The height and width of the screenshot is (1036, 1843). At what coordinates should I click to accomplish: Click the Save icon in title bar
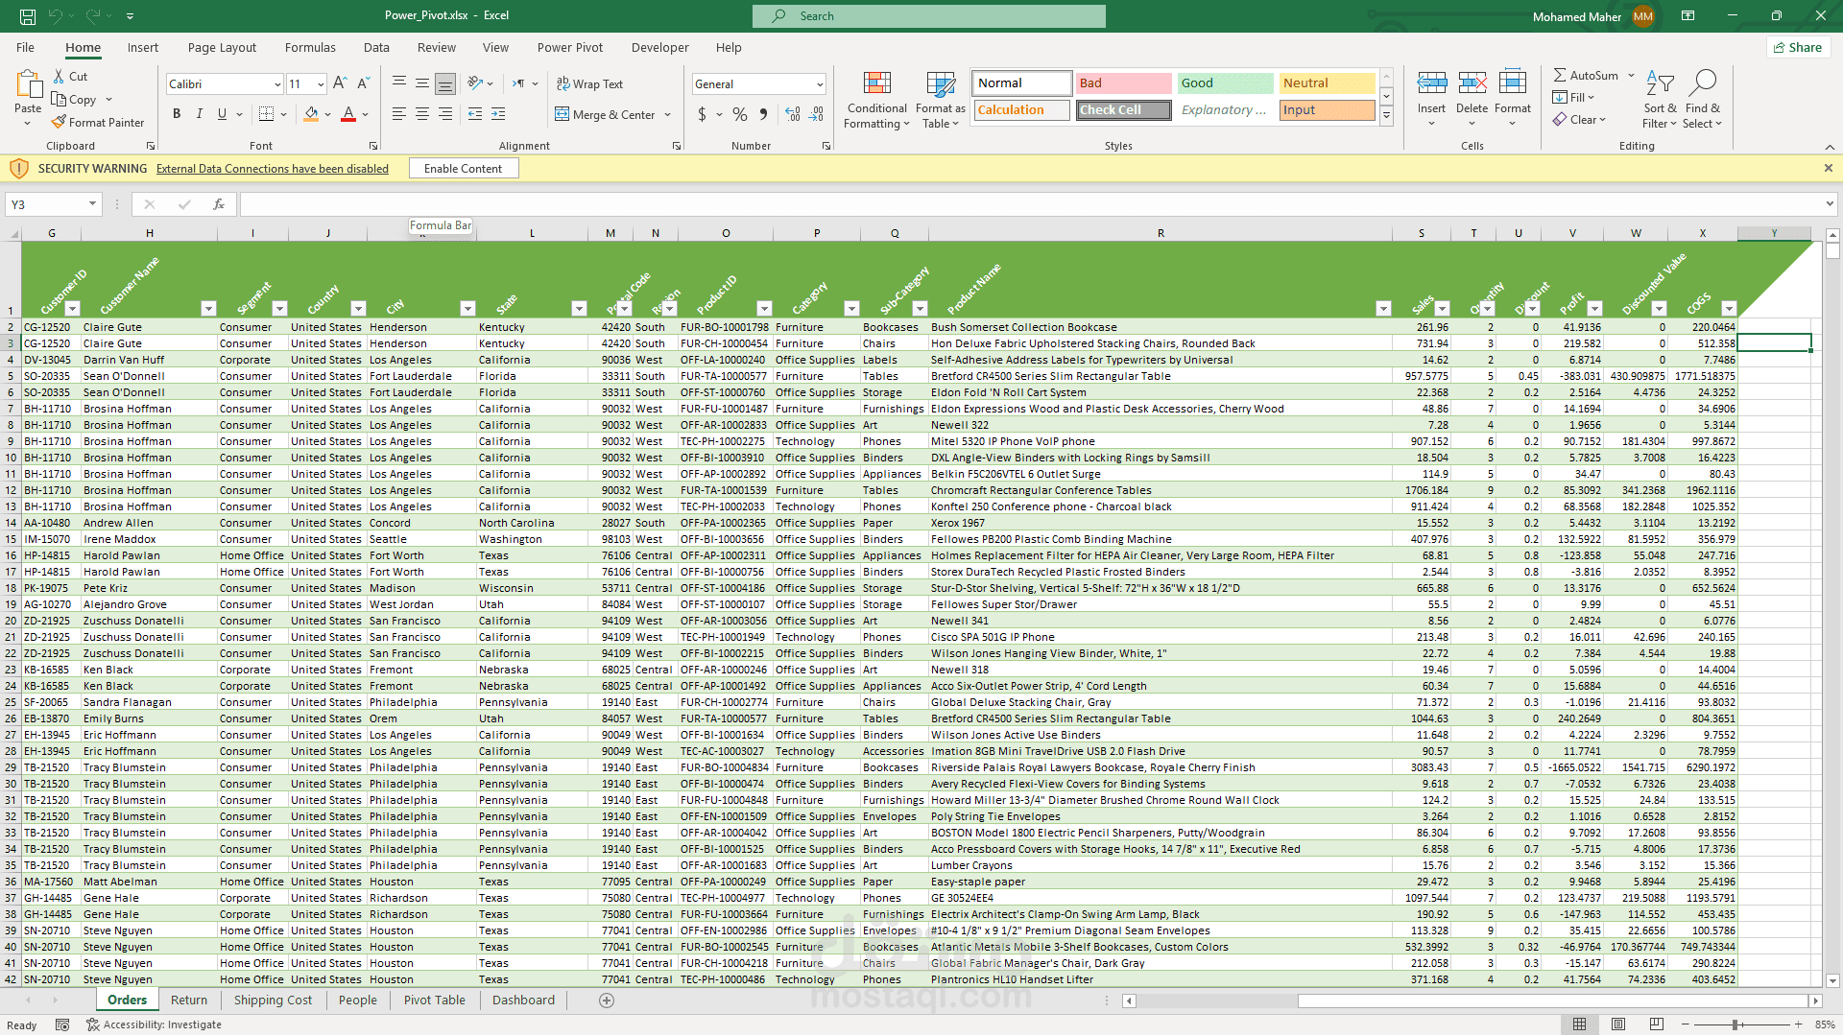tap(28, 15)
